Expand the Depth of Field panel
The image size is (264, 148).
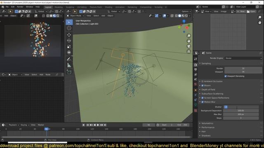point(208,90)
